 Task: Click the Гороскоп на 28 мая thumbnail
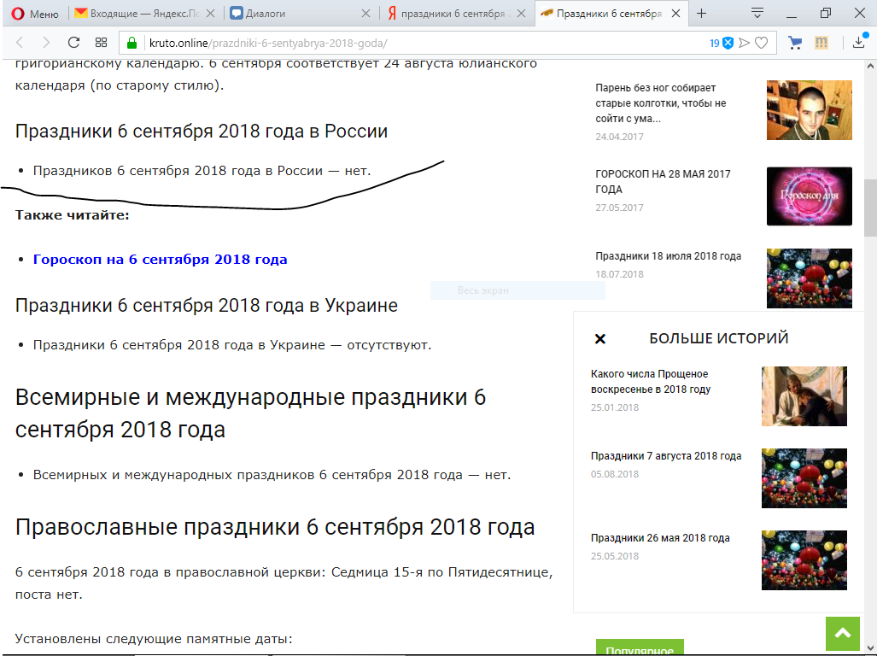pyautogui.click(x=809, y=196)
